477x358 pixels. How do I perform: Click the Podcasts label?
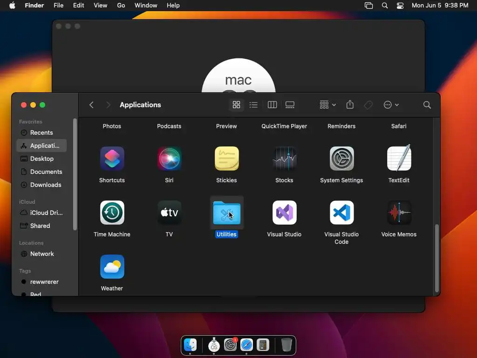coord(169,126)
